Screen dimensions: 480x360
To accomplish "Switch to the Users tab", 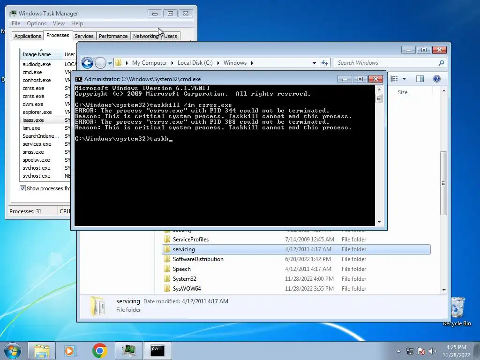I will tap(171, 36).
